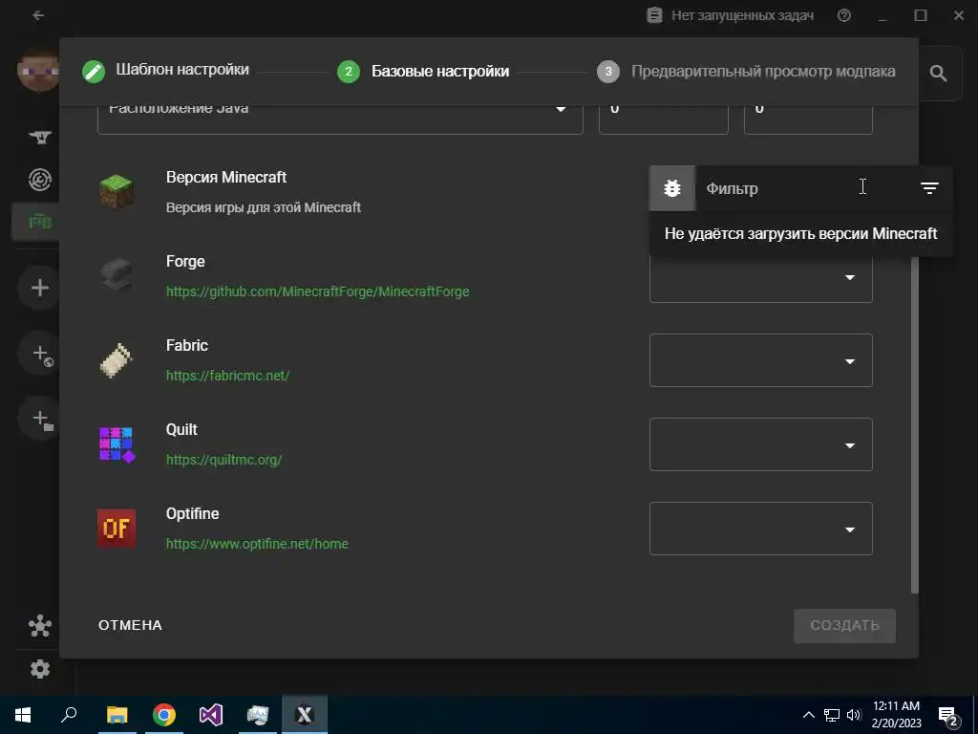Open the Optifine version dropdown
The width and height of the screenshot is (978, 734).
point(760,528)
